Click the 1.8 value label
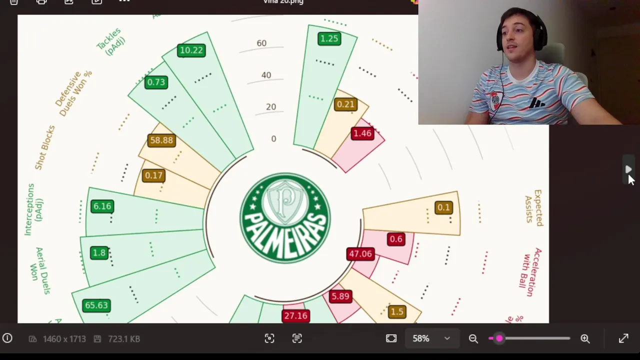Image resolution: width=640 pixels, height=360 pixels. click(99, 252)
